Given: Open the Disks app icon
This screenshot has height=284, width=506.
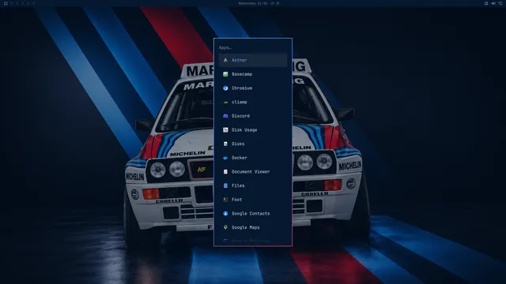Looking at the screenshot, I should pyautogui.click(x=225, y=144).
